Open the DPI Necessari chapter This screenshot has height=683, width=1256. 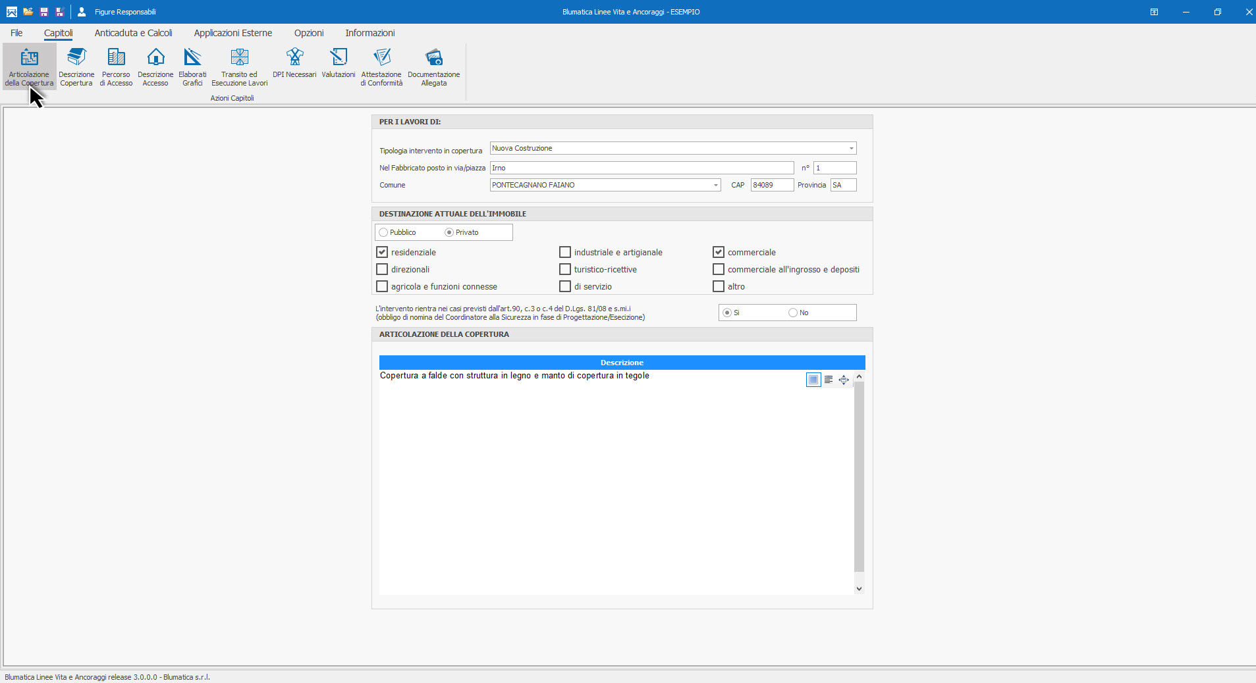(294, 64)
